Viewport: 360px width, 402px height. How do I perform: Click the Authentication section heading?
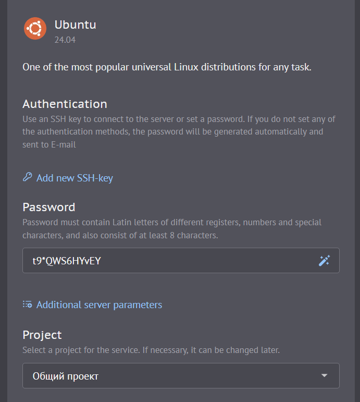click(65, 104)
